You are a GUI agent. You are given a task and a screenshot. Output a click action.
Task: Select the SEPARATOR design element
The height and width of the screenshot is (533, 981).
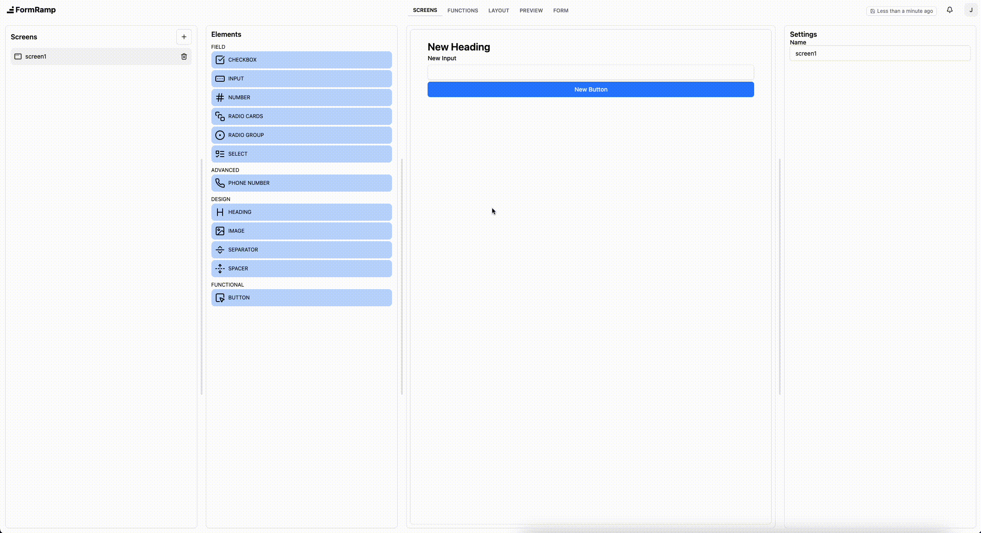pos(301,249)
